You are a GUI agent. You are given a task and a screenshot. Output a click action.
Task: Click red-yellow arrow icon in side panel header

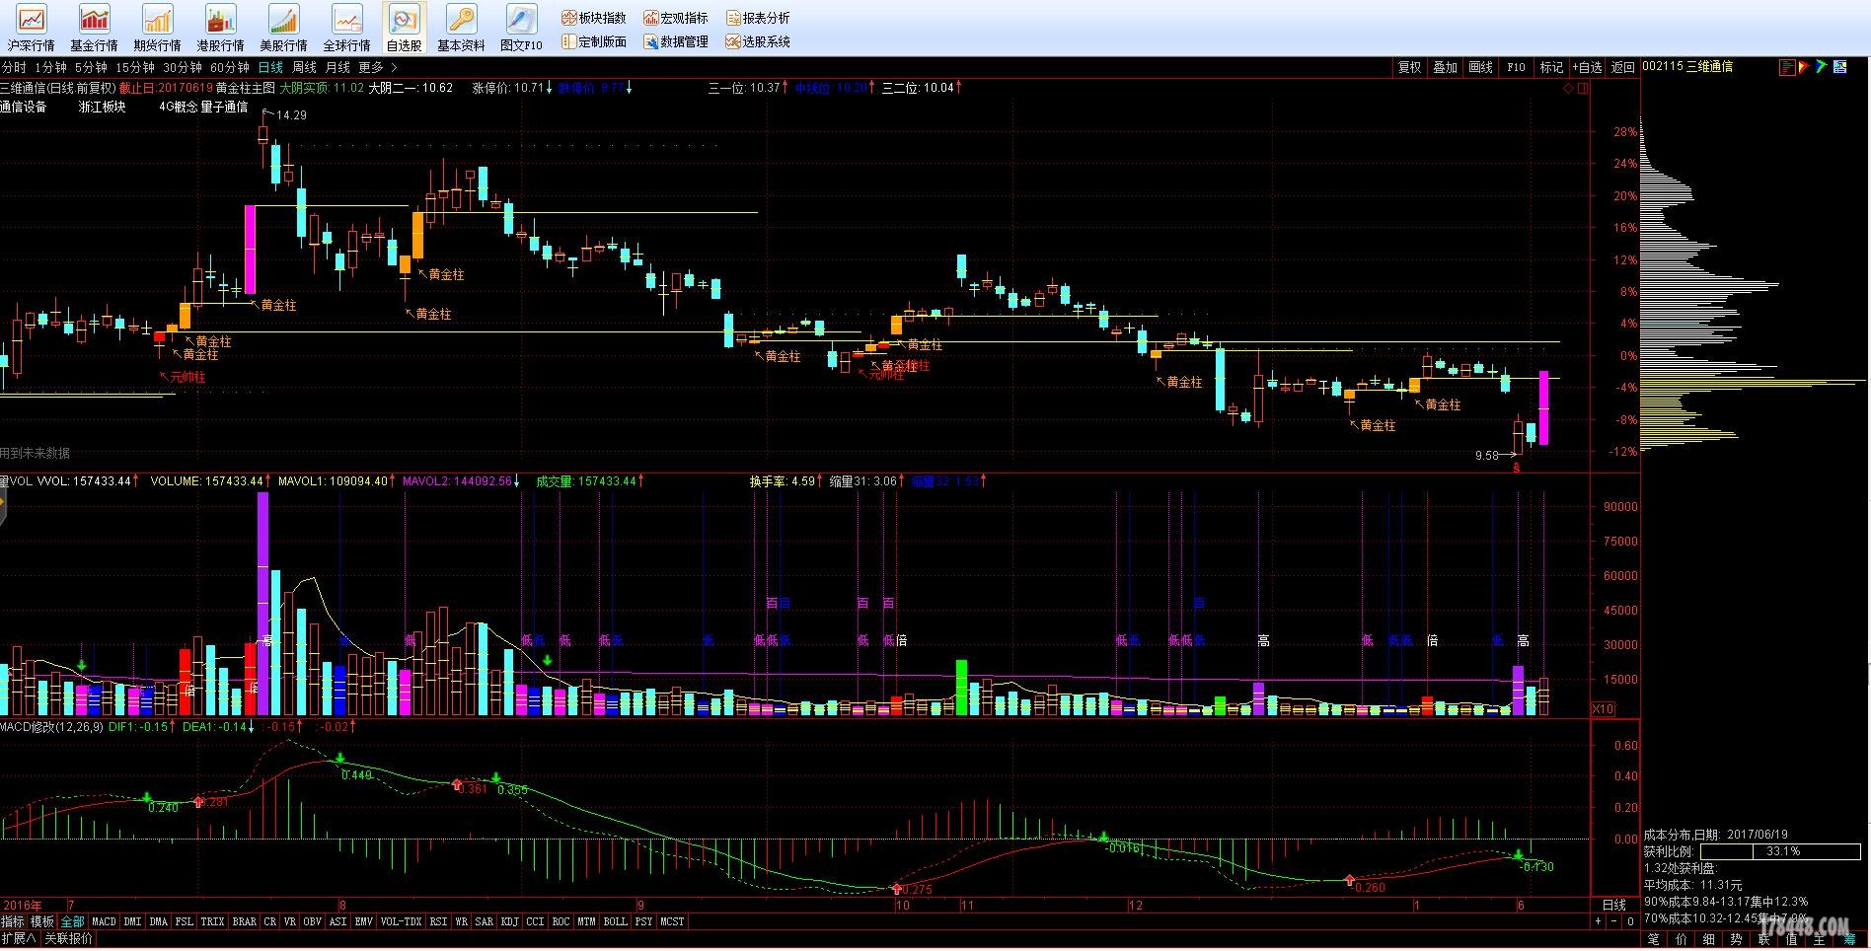(1804, 67)
